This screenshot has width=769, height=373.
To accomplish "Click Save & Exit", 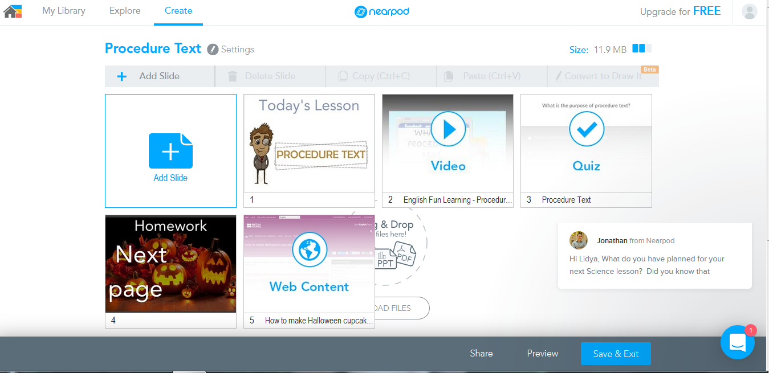I will pos(616,353).
